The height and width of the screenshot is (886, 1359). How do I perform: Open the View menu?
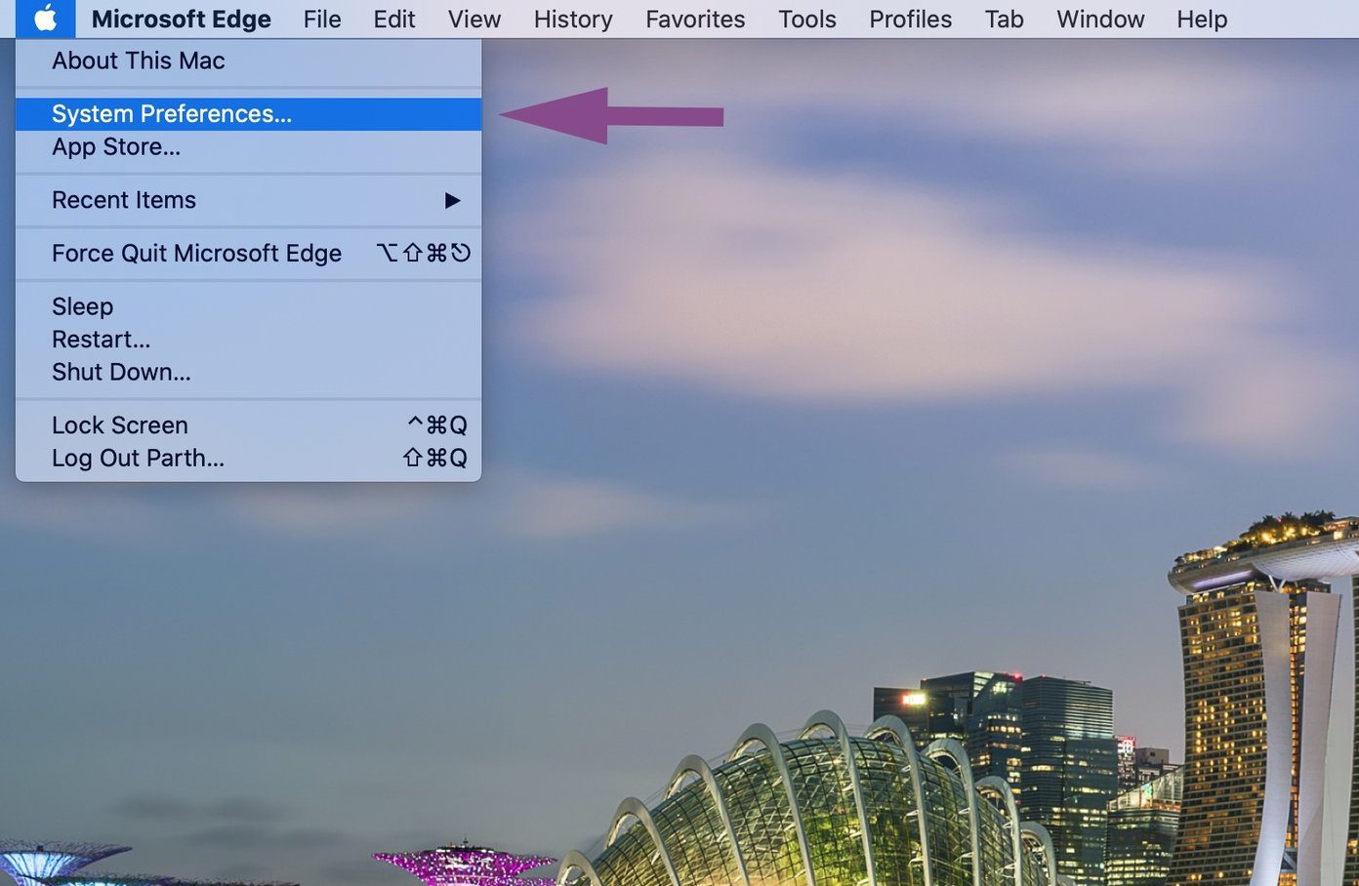(x=474, y=19)
